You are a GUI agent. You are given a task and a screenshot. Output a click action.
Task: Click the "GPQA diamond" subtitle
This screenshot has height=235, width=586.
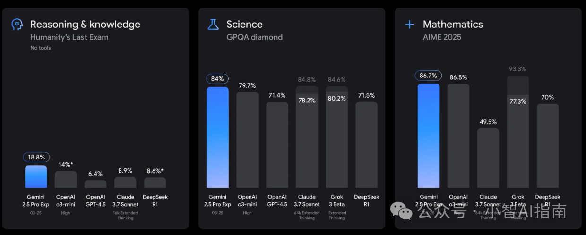(x=254, y=37)
